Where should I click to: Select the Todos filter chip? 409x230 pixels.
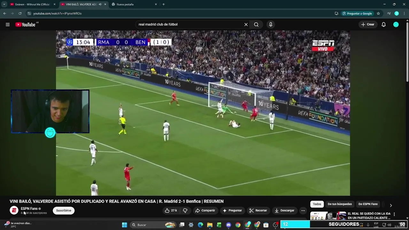(x=317, y=204)
